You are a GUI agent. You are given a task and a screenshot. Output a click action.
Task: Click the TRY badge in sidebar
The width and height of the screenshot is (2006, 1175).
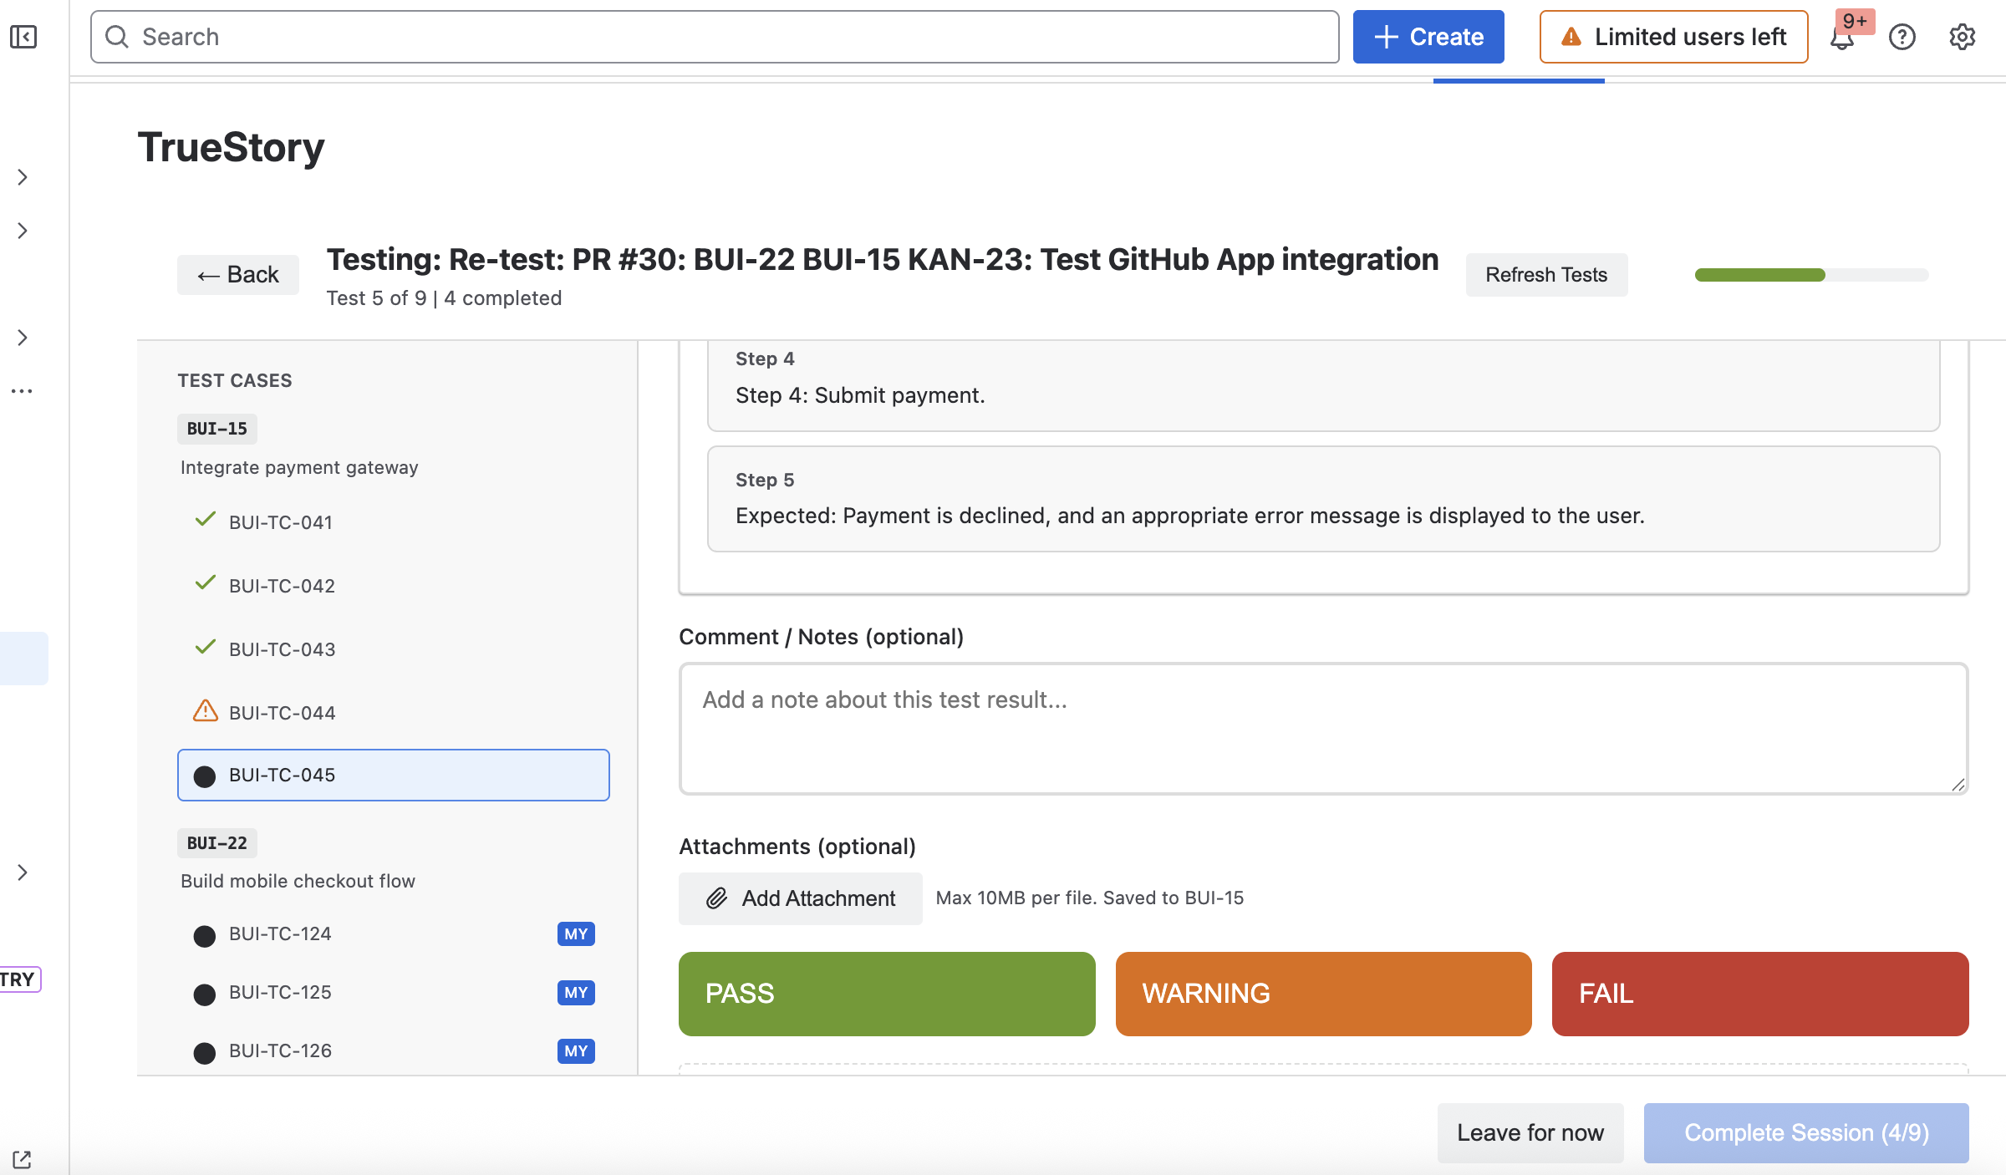20,979
